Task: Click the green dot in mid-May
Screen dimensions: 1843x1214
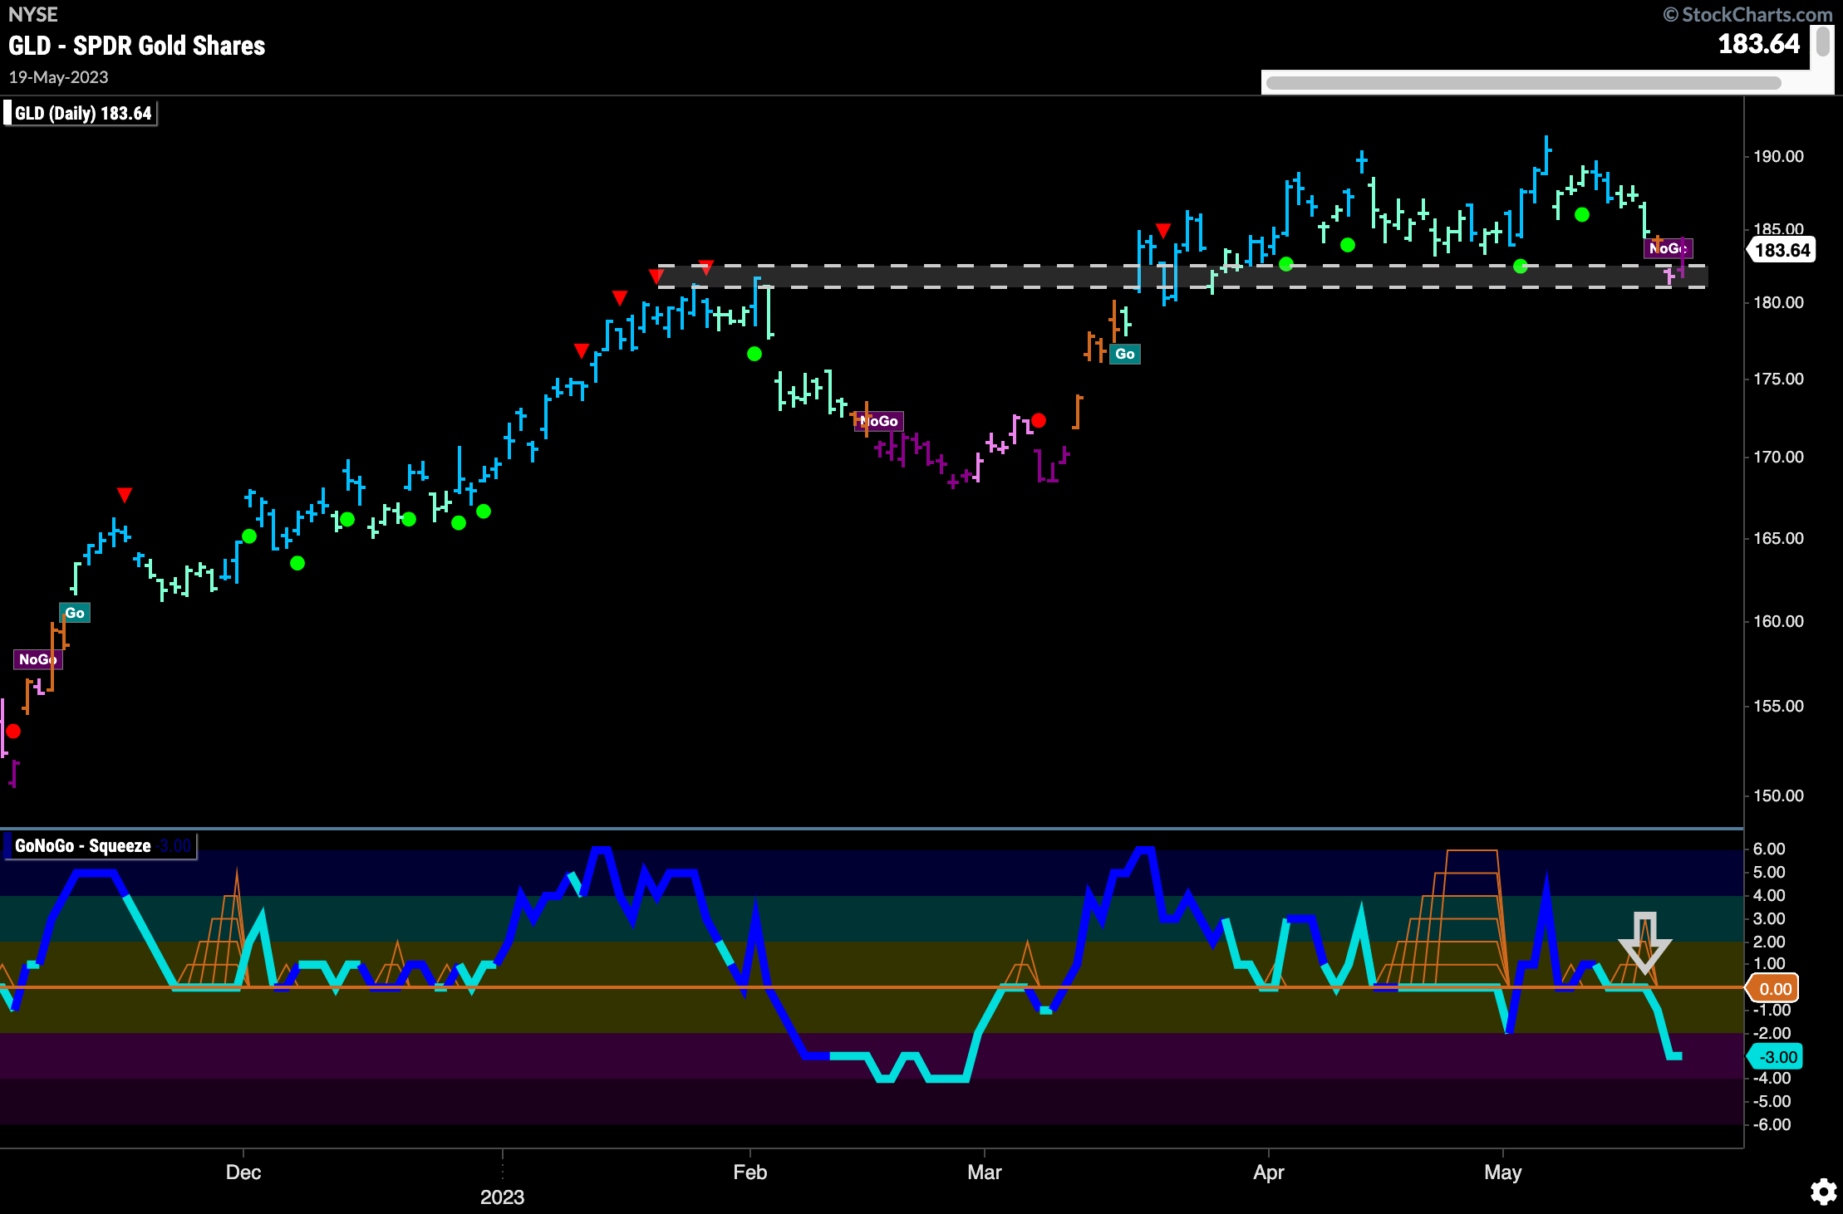Action: click(x=1582, y=214)
